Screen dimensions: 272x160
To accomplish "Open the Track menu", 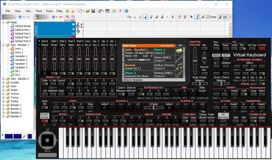I will (39, 11).
